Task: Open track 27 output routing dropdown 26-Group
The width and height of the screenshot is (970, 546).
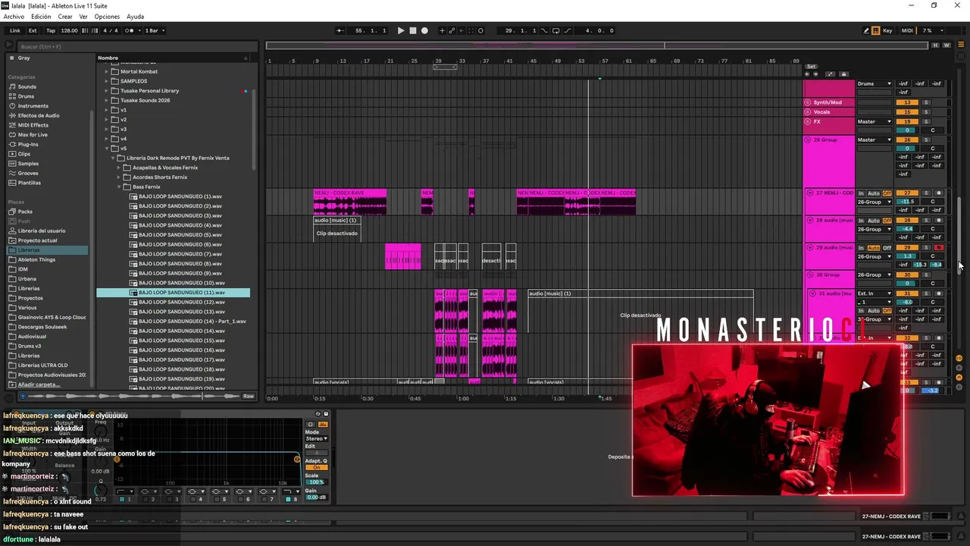Action: [874, 202]
